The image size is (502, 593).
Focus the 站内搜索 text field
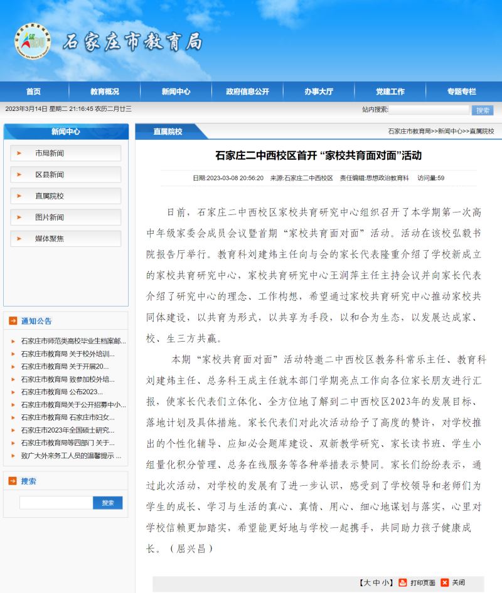pyautogui.click(x=429, y=110)
